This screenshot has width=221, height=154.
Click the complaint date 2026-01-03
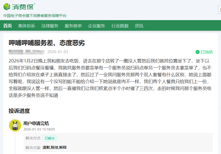tap(58, 52)
